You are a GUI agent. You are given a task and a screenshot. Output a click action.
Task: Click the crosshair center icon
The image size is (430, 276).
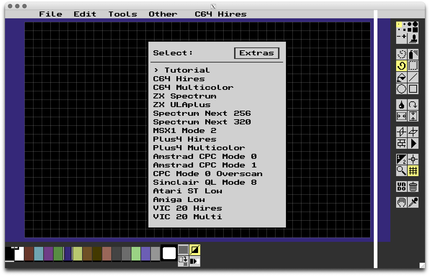pyautogui.click(x=413, y=159)
